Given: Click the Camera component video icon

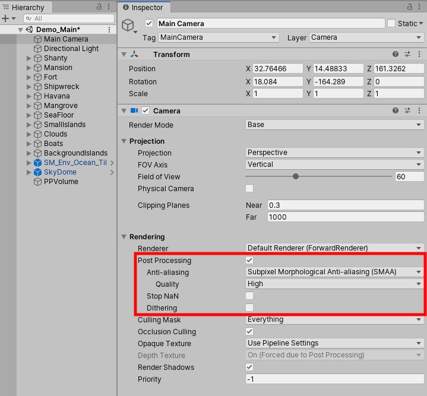Looking at the screenshot, I should 134,110.
